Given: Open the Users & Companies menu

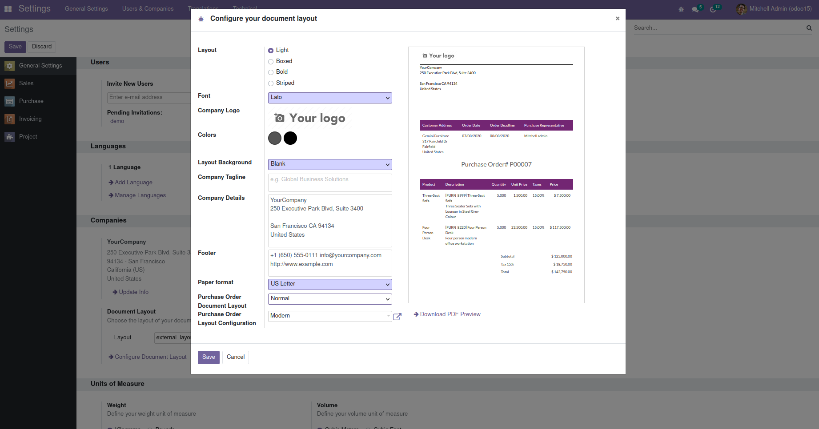Looking at the screenshot, I should pyautogui.click(x=148, y=9).
